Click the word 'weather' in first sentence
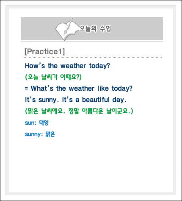The height and width of the screenshot is (201, 182). click(73, 66)
